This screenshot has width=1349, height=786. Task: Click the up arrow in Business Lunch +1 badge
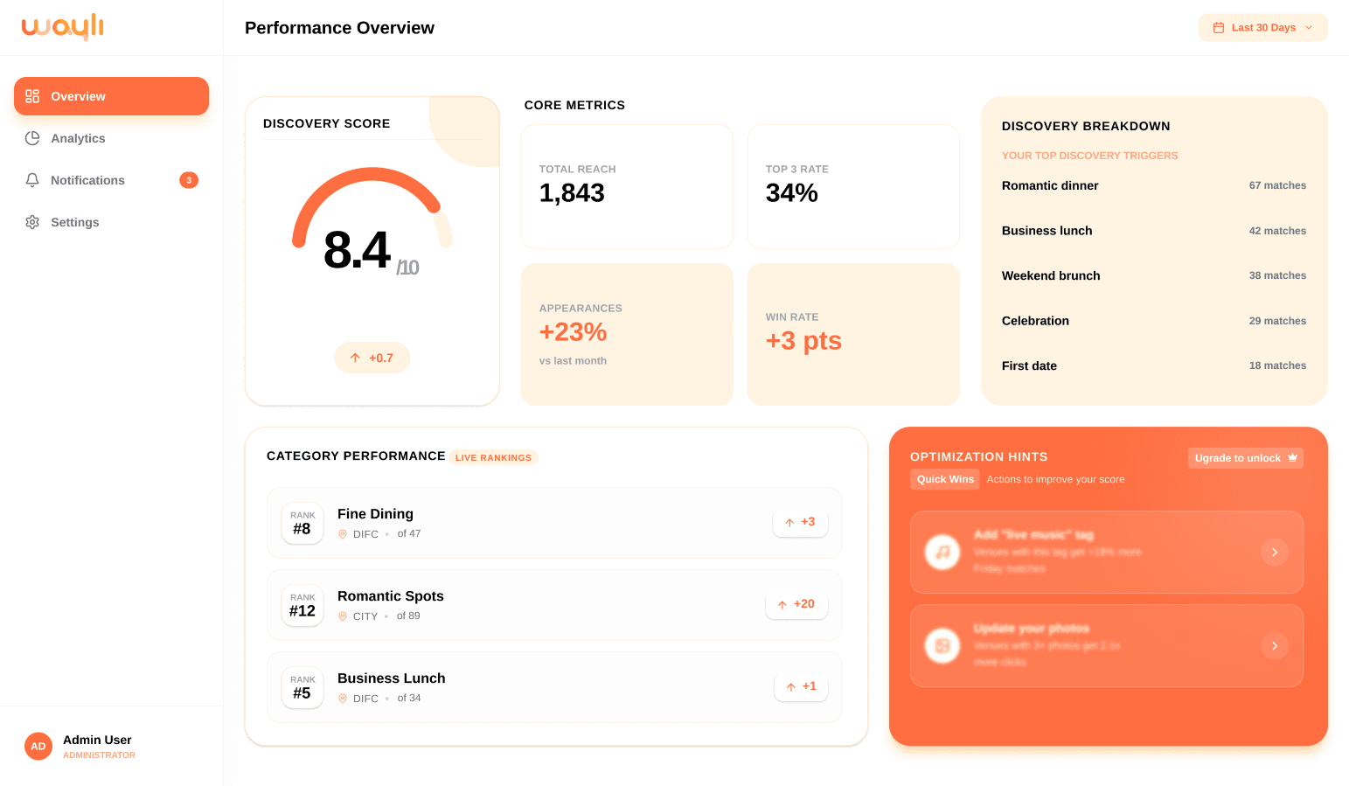pyautogui.click(x=791, y=686)
